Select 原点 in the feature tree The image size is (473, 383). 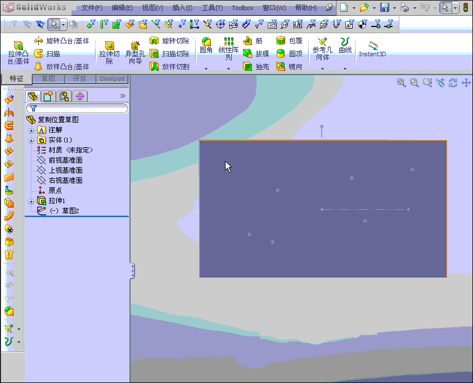click(49, 190)
